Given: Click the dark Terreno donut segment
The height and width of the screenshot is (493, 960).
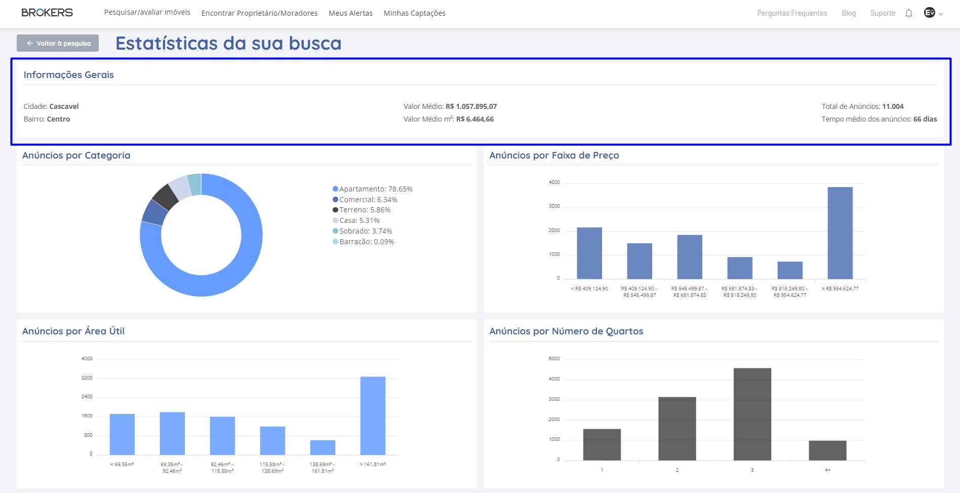Looking at the screenshot, I should pyautogui.click(x=166, y=197).
